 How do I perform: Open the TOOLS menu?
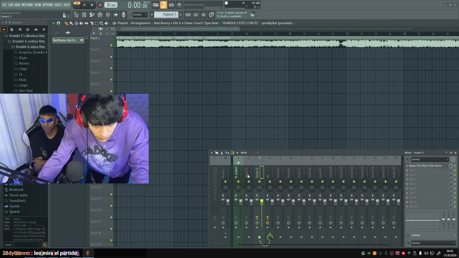(x=58, y=5)
